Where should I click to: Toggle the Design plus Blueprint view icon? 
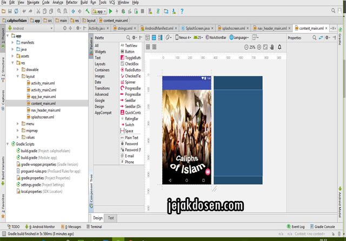click(x=161, y=37)
